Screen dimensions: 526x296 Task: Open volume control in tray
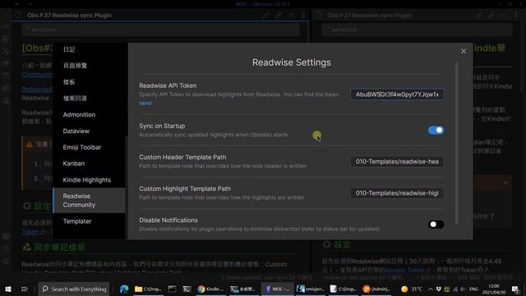tap(463, 289)
